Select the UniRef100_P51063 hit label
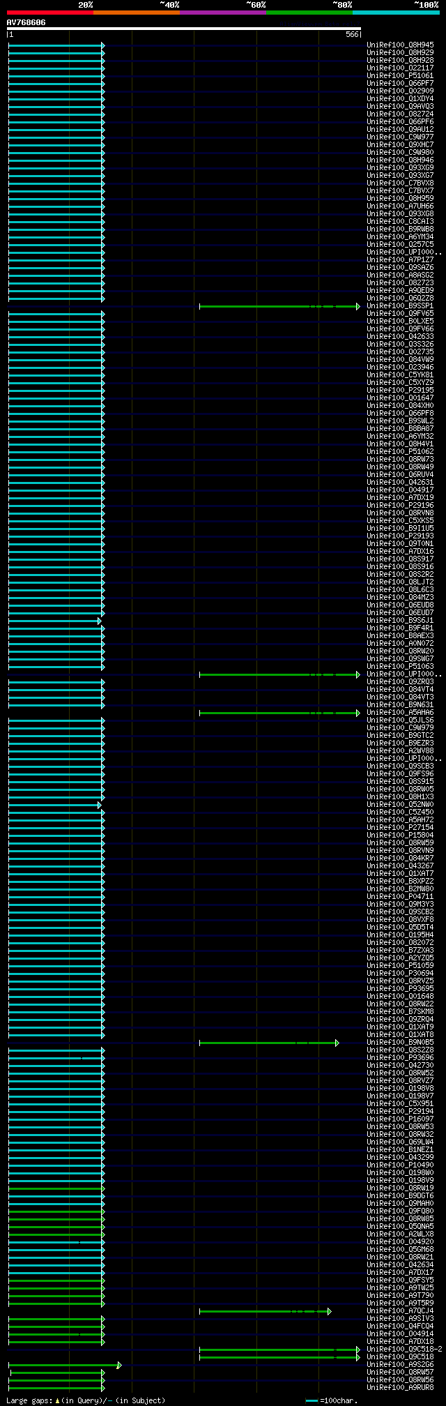Image resolution: width=446 pixels, height=1406 pixels. point(400,667)
